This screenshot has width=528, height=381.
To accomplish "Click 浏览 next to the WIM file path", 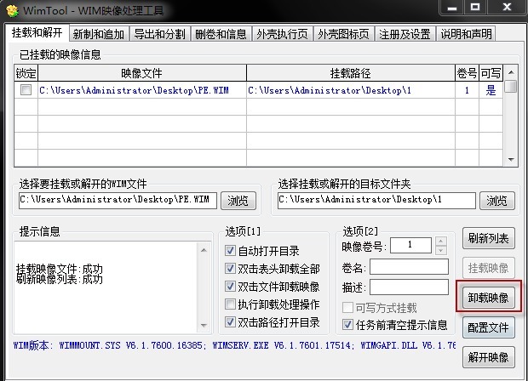I will 238,201.
